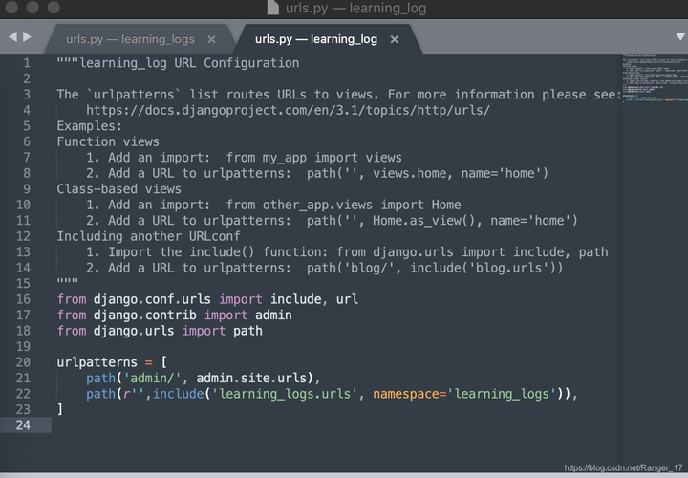Click 'Function views' text on line 6
This screenshot has height=478, width=688.
(108, 141)
